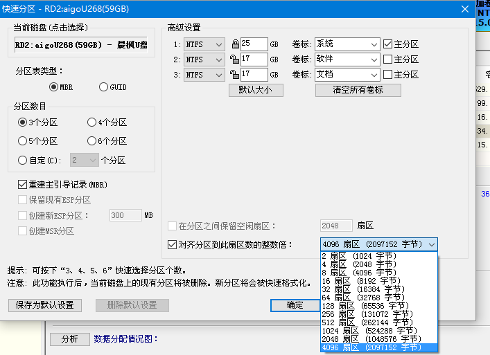Click the 默认大小 button

[256, 90]
